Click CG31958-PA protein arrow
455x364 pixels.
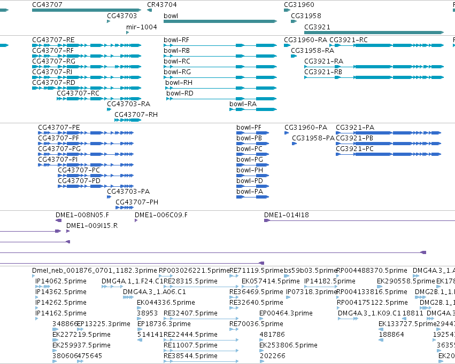tap(294, 144)
